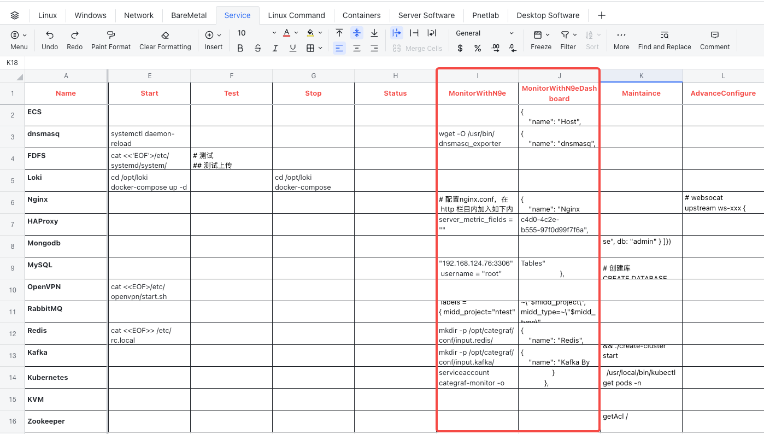Switch to the Desktop Software sheet tab

pyautogui.click(x=548, y=15)
